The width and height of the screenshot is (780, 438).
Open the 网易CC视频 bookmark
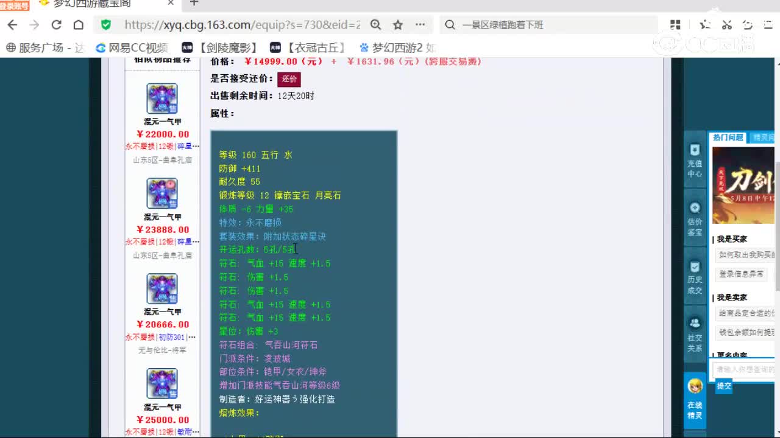point(132,47)
